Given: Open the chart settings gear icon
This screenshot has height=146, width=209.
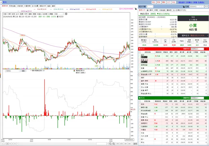Looking at the screenshot, I should pos(66,14).
